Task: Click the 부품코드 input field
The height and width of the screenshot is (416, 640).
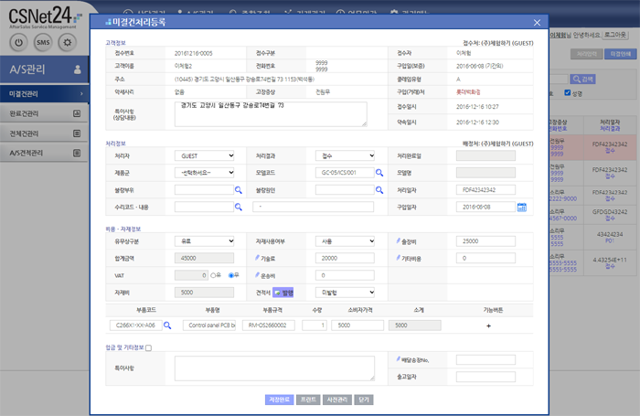Action: (x=136, y=325)
